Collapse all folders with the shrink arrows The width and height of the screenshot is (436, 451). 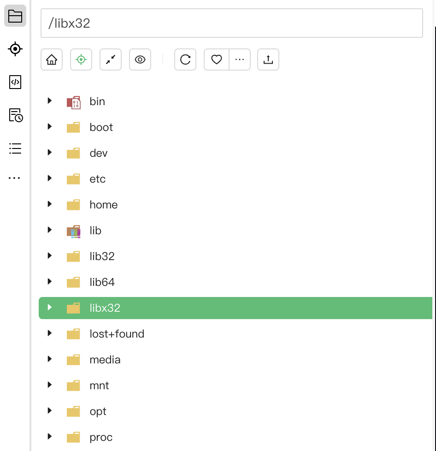(x=111, y=59)
